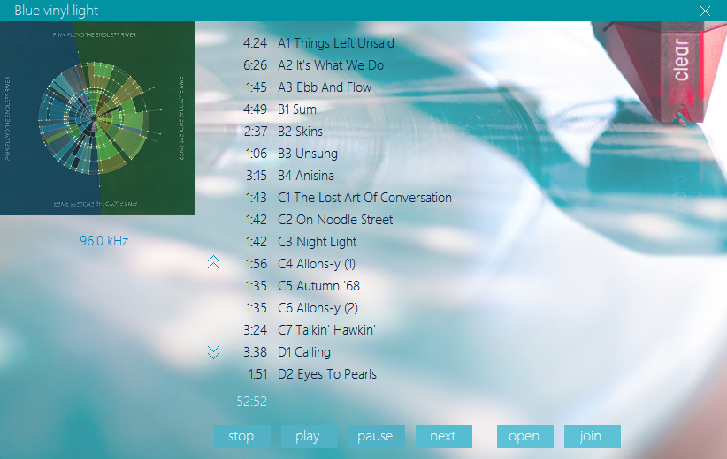Select track C7 Talkin' Hawkin'
This screenshot has width=727, height=459.
pyautogui.click(x=326, y=330)
